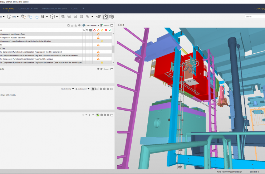Click the Check Model icon
The height and width of the screenshot is (174, 265).
pos(84,25)
